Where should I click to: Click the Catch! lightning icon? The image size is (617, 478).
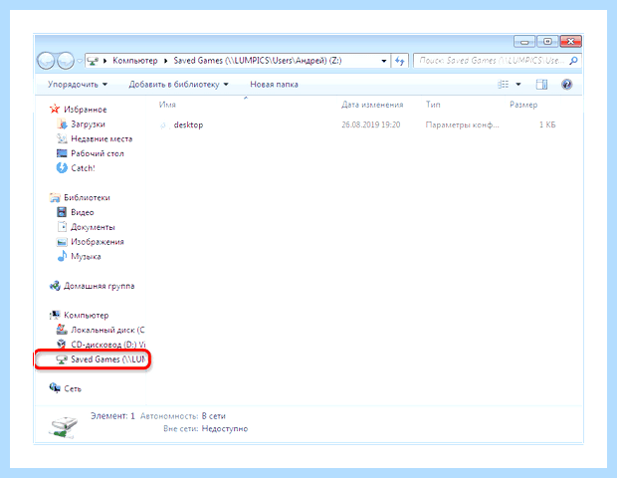point(62,167)
